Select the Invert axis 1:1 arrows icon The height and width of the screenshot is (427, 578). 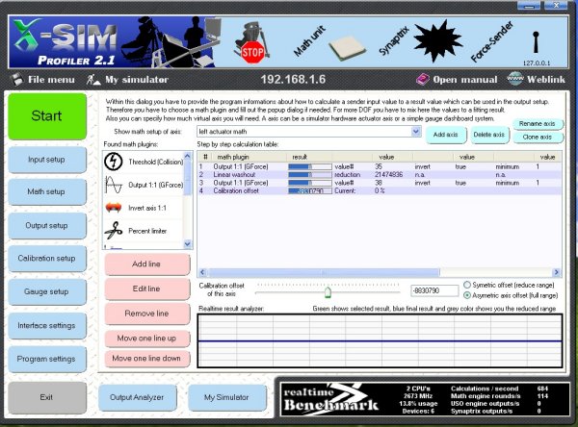tap(114, 208)
